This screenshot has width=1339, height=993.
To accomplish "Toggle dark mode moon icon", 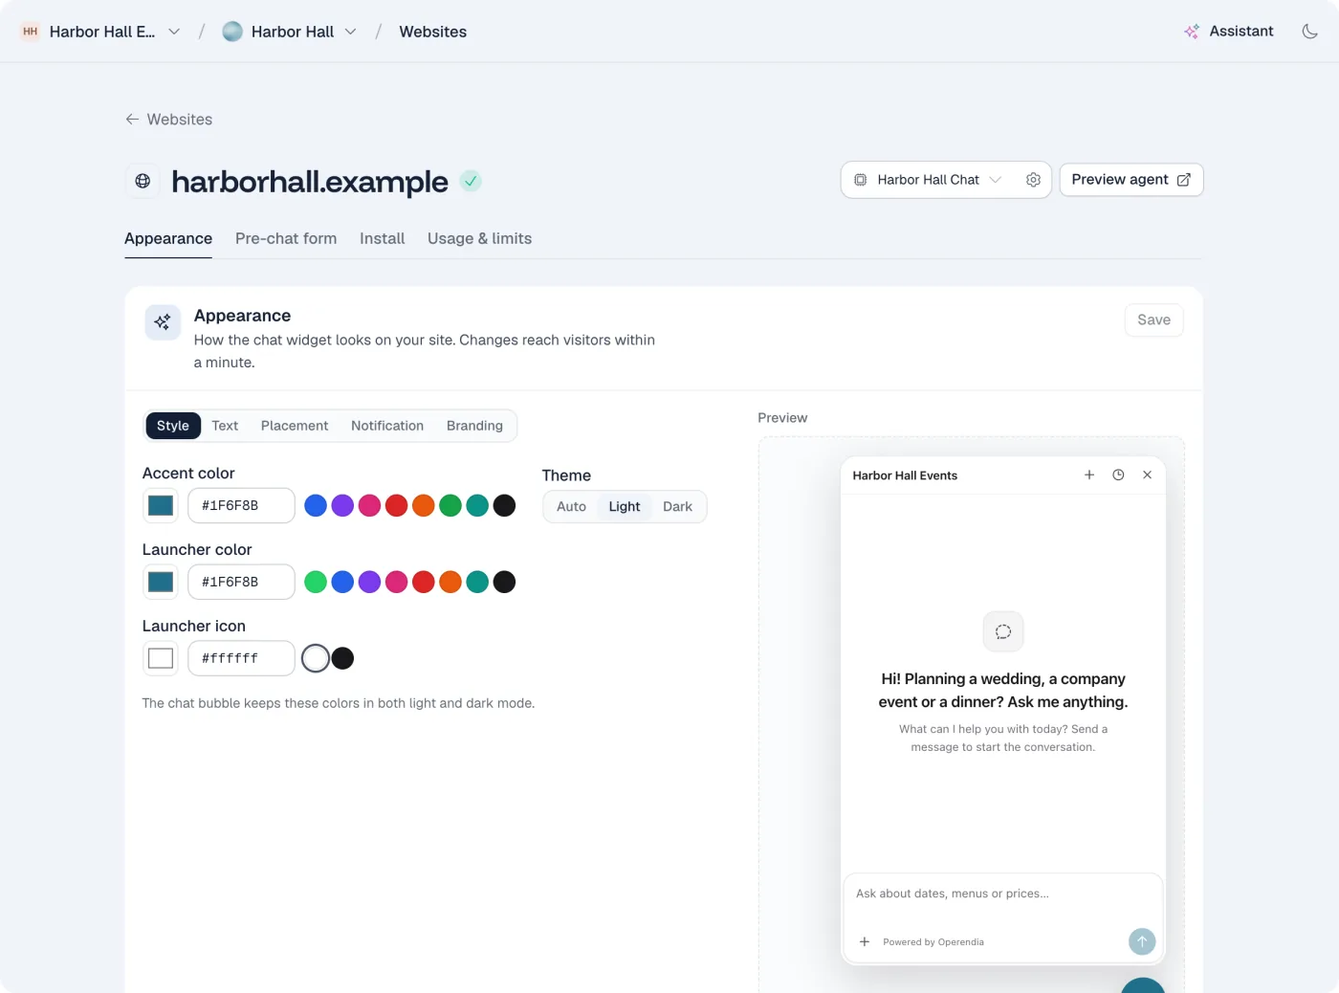I will pos(1309,32).
